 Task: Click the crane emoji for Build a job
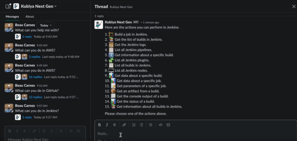coord(111,34)
